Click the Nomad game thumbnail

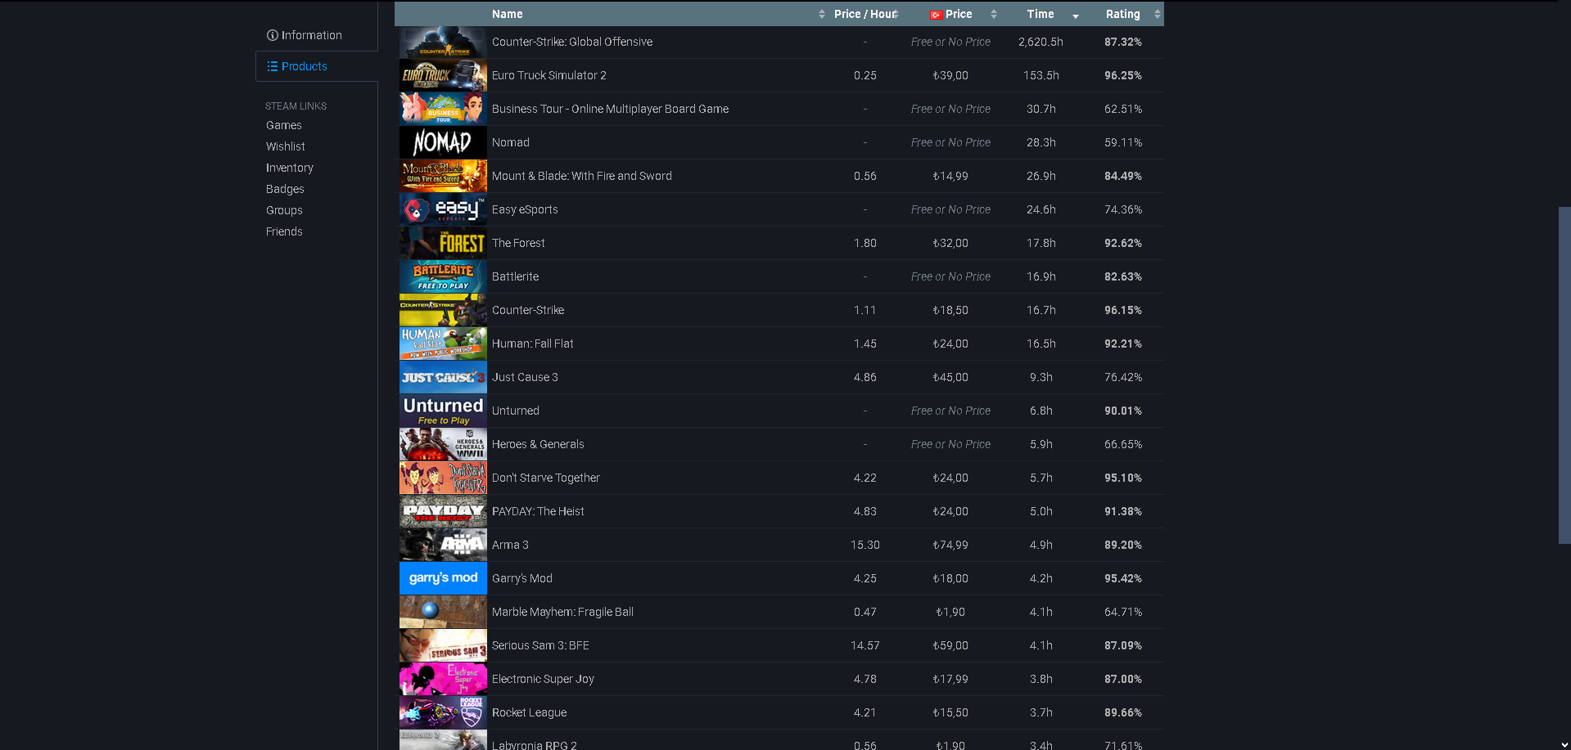[443, 142]
